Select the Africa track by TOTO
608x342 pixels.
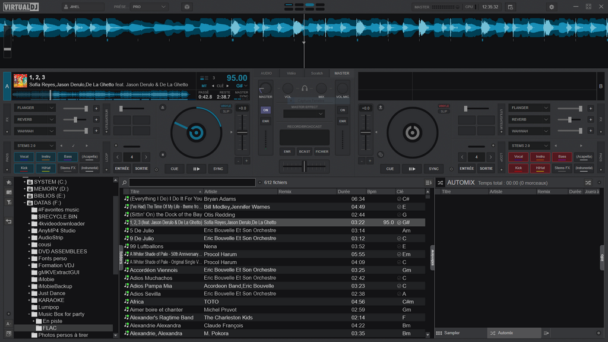[x=274, y=302]
